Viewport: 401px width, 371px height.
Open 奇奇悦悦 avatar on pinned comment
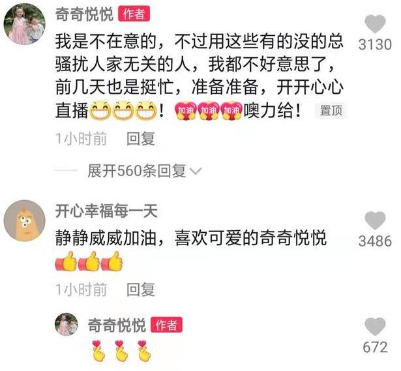pos(25,24)
